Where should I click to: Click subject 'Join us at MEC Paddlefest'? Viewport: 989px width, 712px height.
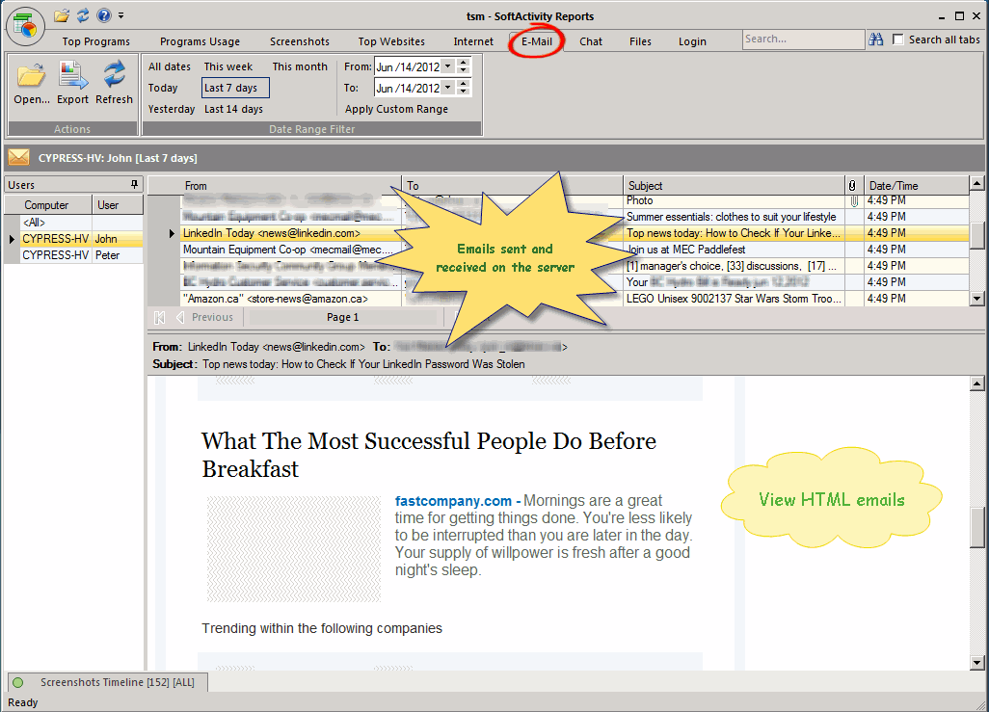(x=685, y=250)
